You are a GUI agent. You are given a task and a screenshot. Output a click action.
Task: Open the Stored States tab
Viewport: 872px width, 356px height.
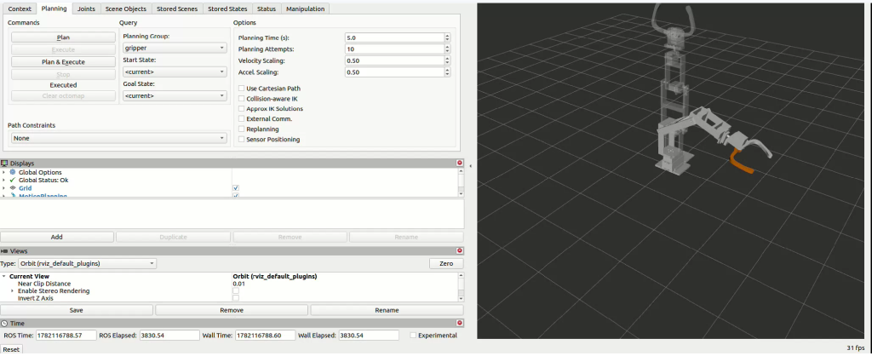[x=227, y=9]
